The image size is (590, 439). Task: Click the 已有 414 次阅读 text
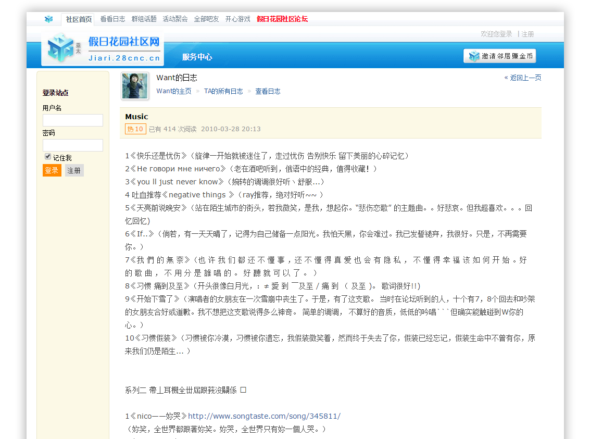point(173,129)
